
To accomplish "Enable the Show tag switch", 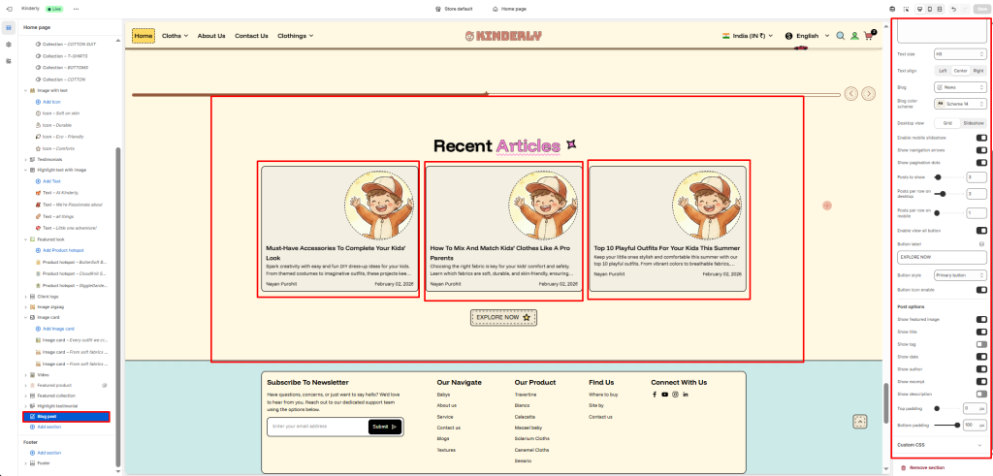I will [981, 344].
